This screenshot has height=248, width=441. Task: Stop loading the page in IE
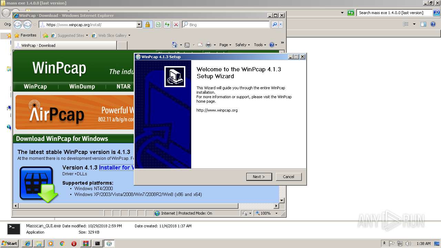pos(176,24)
